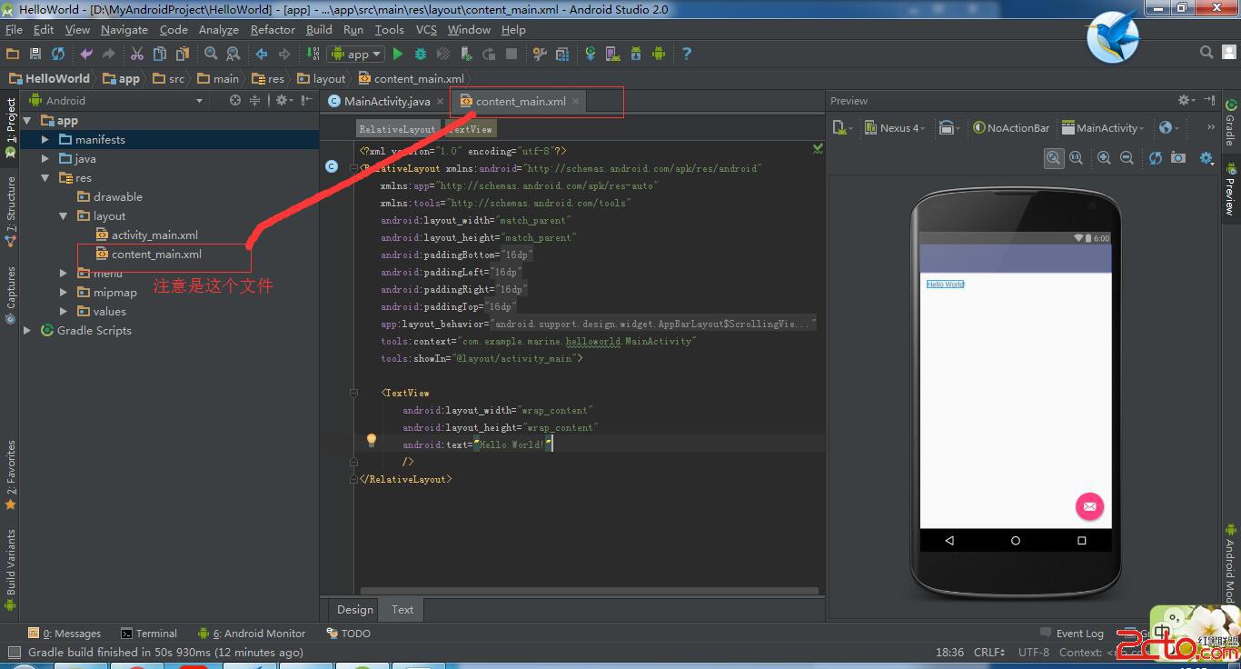Click the Debug app bug icon
The height and width of the screenshot is (669, 1241).
tap(422, 55)
